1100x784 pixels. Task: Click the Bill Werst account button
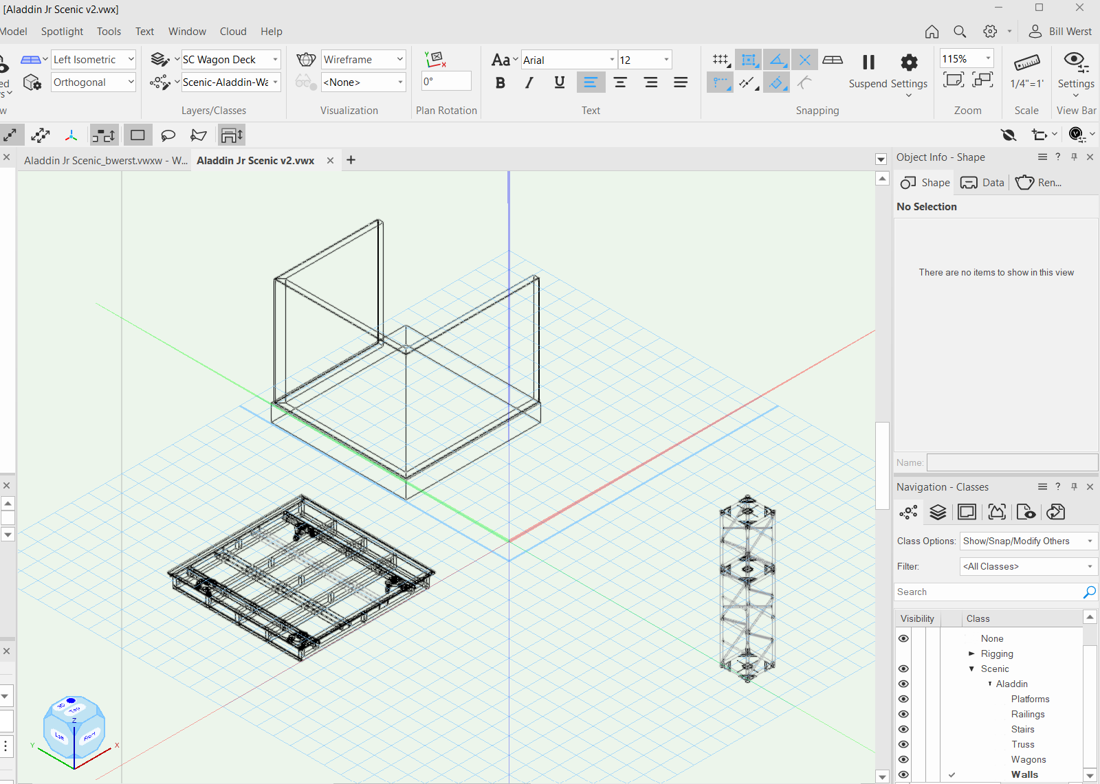pos(1060,32)
